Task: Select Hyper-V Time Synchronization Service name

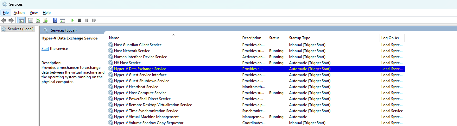Action: (146, 111)
